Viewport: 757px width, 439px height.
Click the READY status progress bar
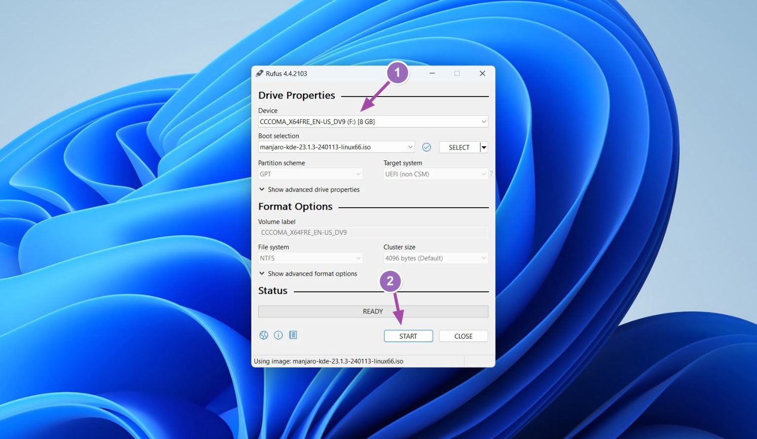coord(373,311)
